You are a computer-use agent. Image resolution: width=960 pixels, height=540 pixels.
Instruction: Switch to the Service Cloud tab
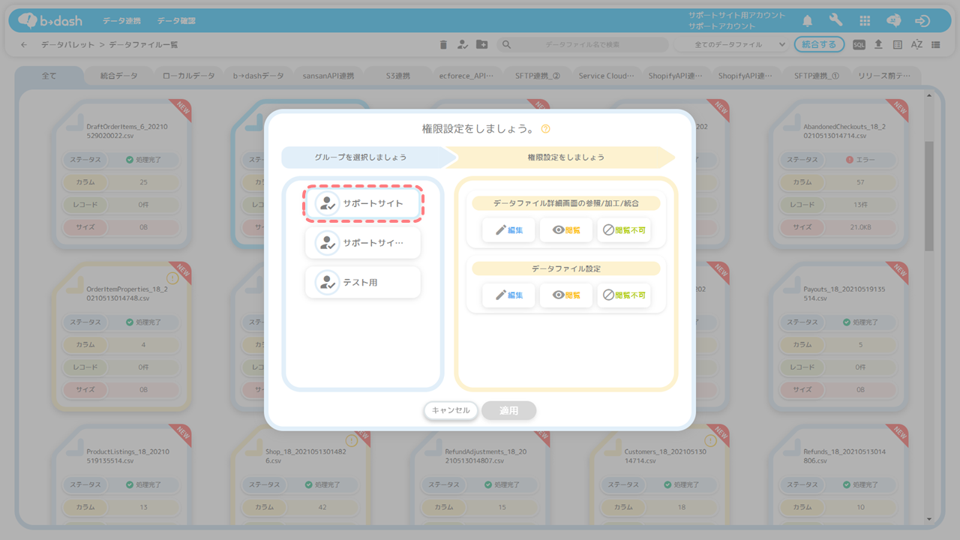pyautogui.click(x=607, y=76)
